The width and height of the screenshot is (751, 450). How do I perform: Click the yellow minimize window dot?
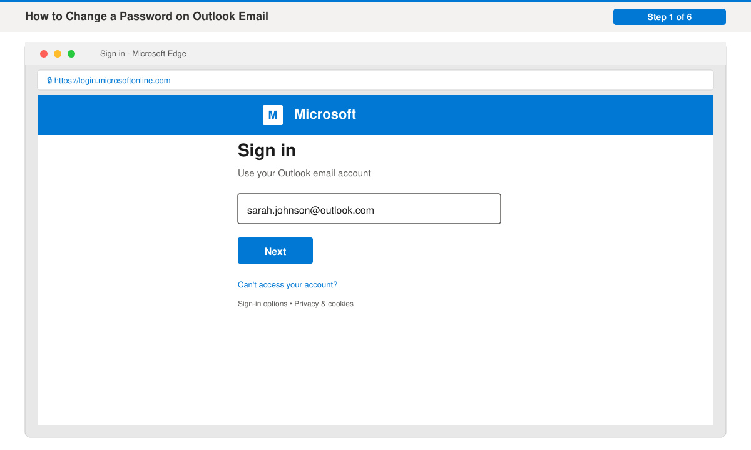58,54
